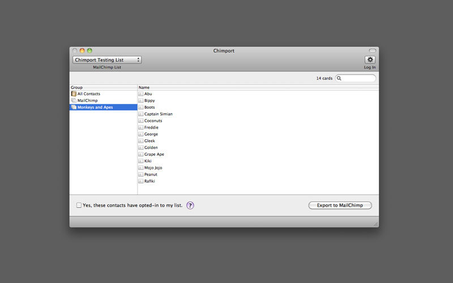Viewport: 453px width, 283px height.
Task: Click the MailChimp List caption under dropdown
Action: (x=107, y=67)
